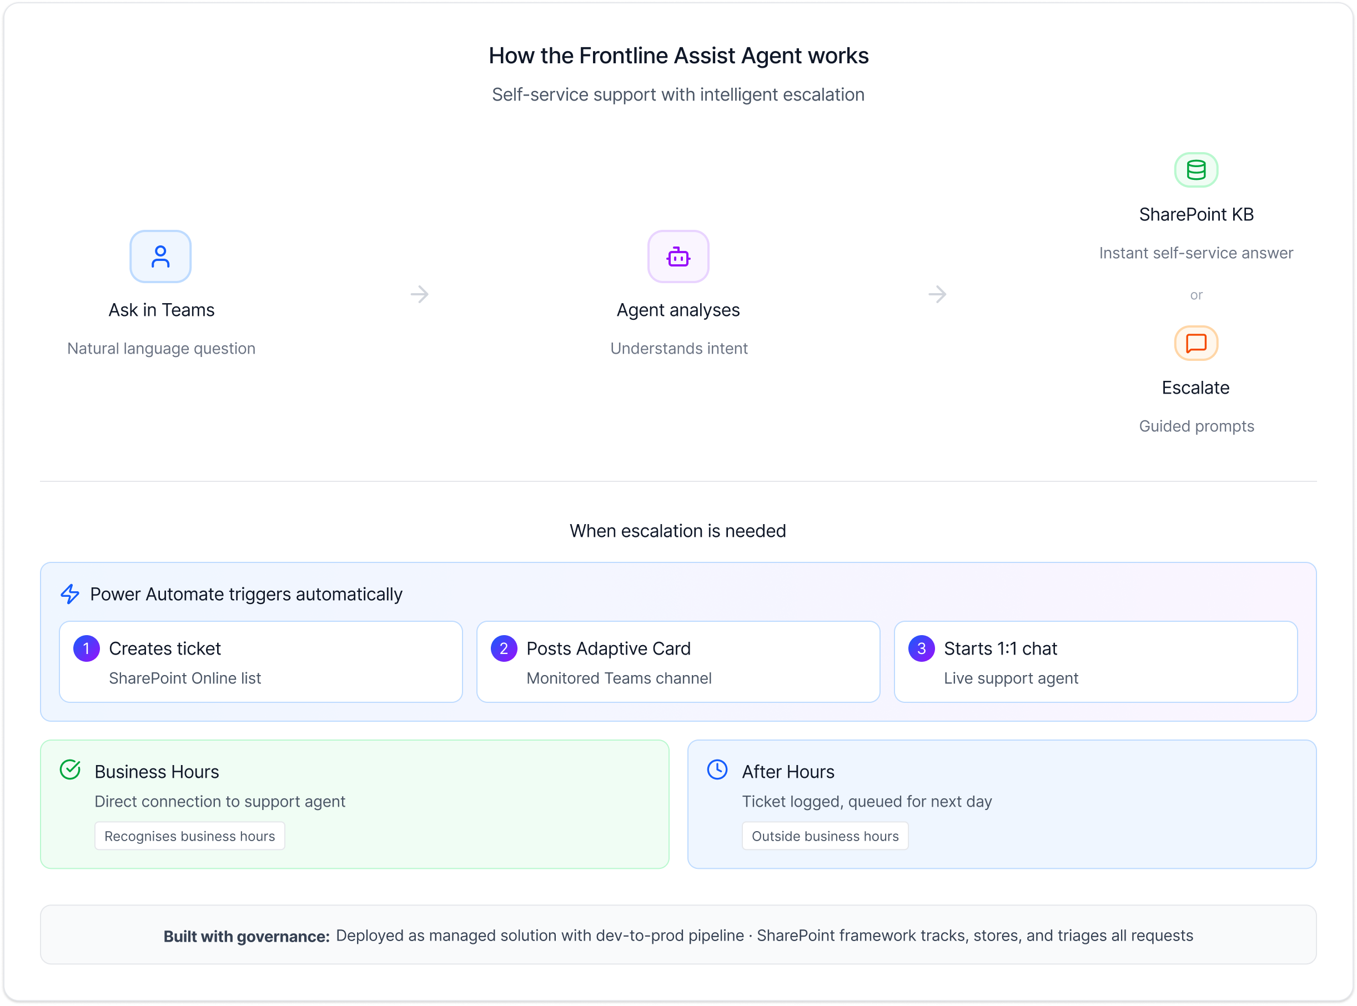Click the arrow after Agent analyses
Image resolution: width=1357 pixels, height=1006 pixels.
pyautogui.click(x=937, y=295)
